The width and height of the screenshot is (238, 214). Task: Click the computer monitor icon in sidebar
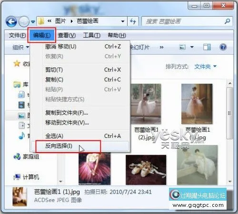[x=17, y=177]
